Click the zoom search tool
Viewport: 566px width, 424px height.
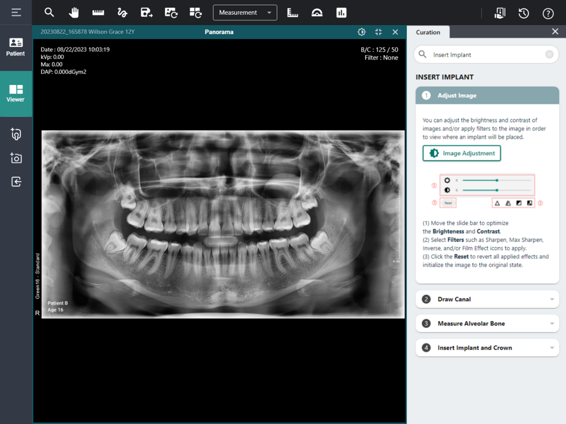49,12
